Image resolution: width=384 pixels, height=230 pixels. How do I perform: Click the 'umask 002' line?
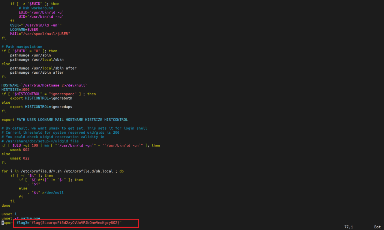point(21,150)
